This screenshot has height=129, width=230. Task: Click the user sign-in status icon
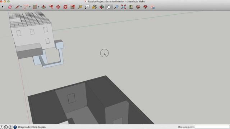point(10,127)
